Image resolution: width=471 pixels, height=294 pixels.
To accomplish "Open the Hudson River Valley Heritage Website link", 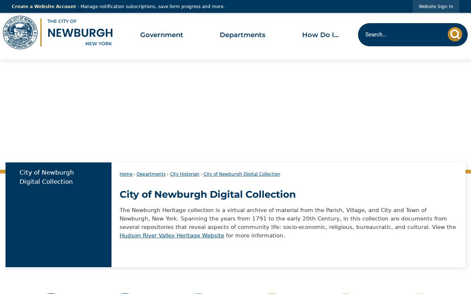I will [172, 236].
